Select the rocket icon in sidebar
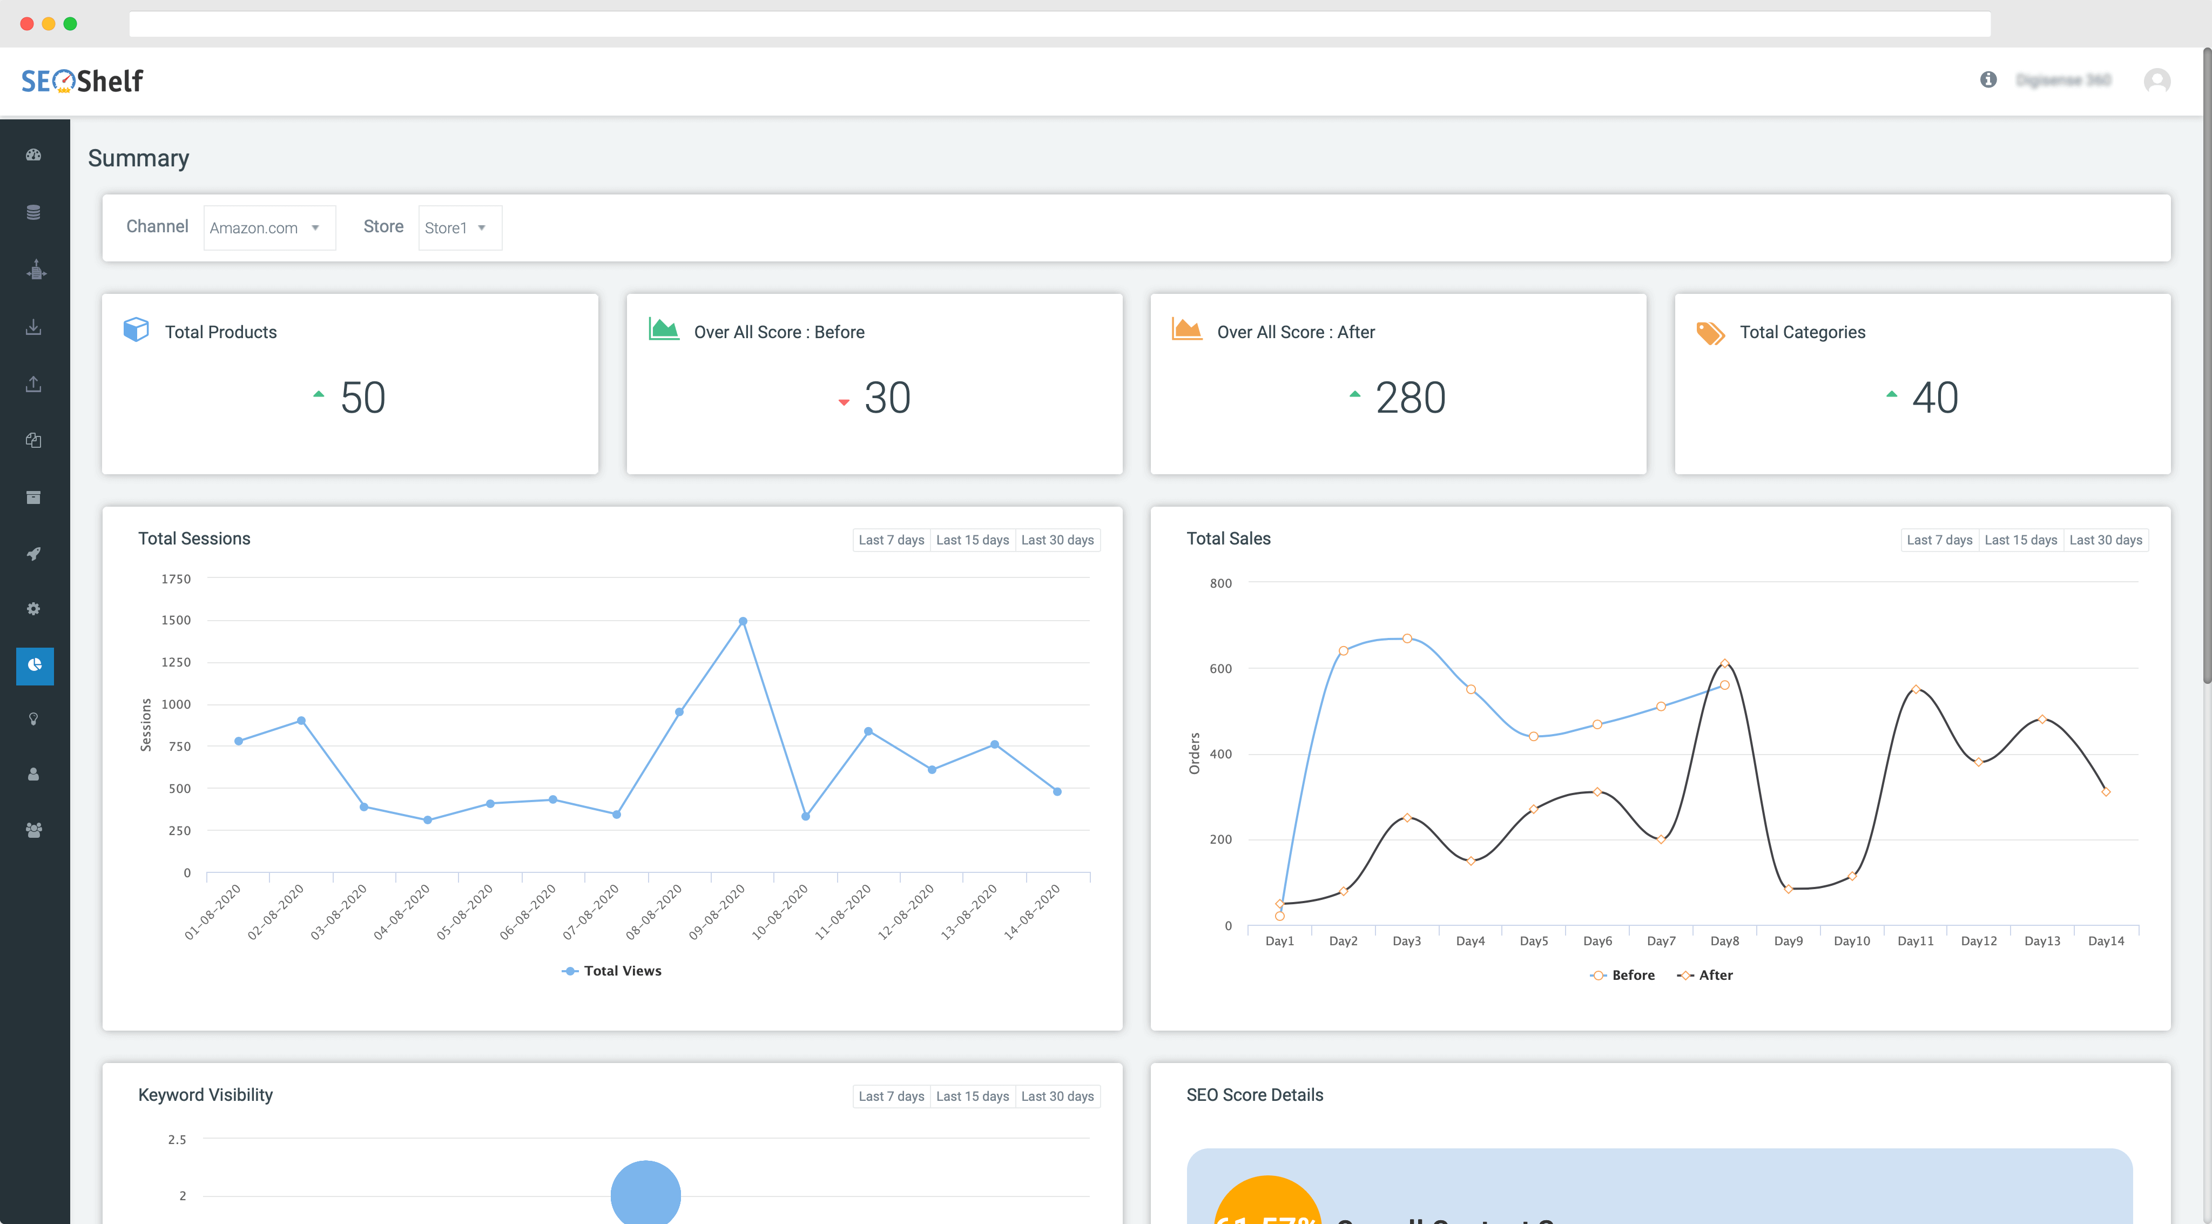This screenshot has height=1224, width=2212. pyautogui.click(x=33, y=554)
